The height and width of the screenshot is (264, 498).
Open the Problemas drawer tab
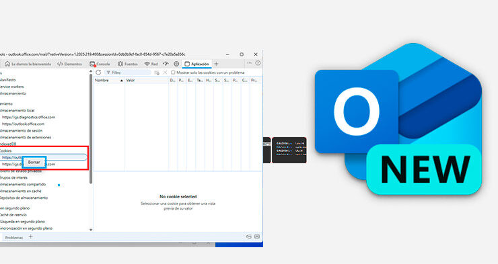(x=14, y=237)
